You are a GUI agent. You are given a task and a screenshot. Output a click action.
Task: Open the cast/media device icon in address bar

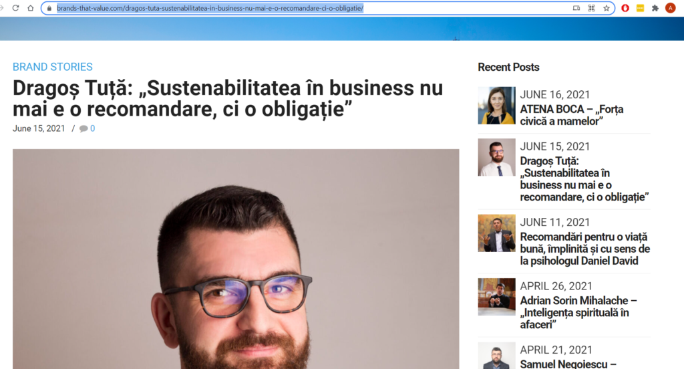pyautogui.click(x=576, y=8)
